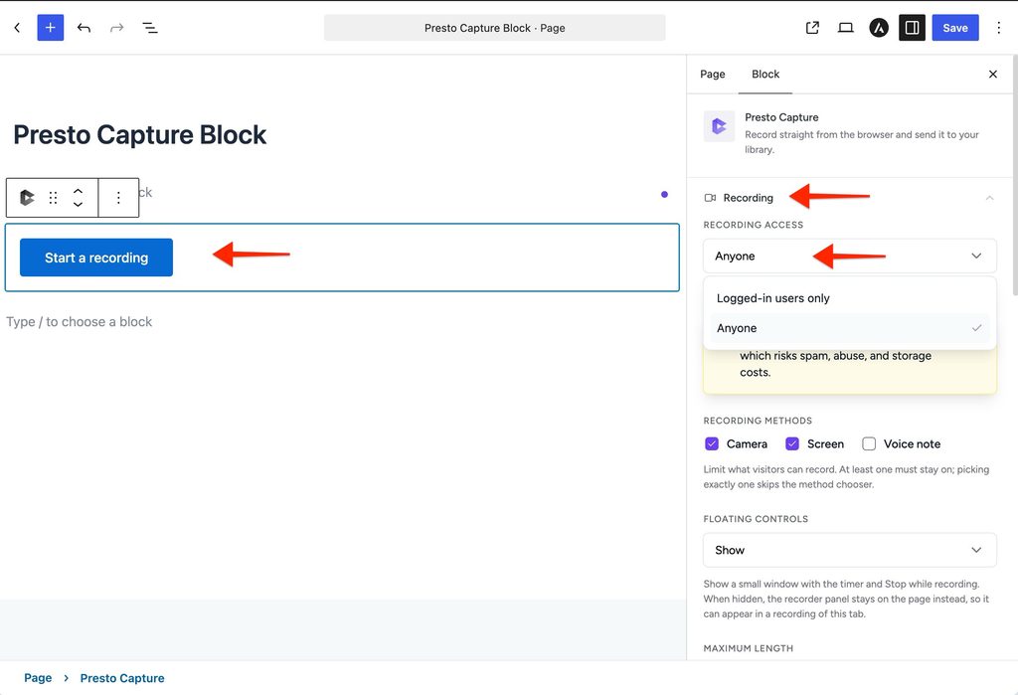Click Presto Capture in the breadcrumb
The height and width of the screenshot is (695, 1018).
tap(122, 678)
